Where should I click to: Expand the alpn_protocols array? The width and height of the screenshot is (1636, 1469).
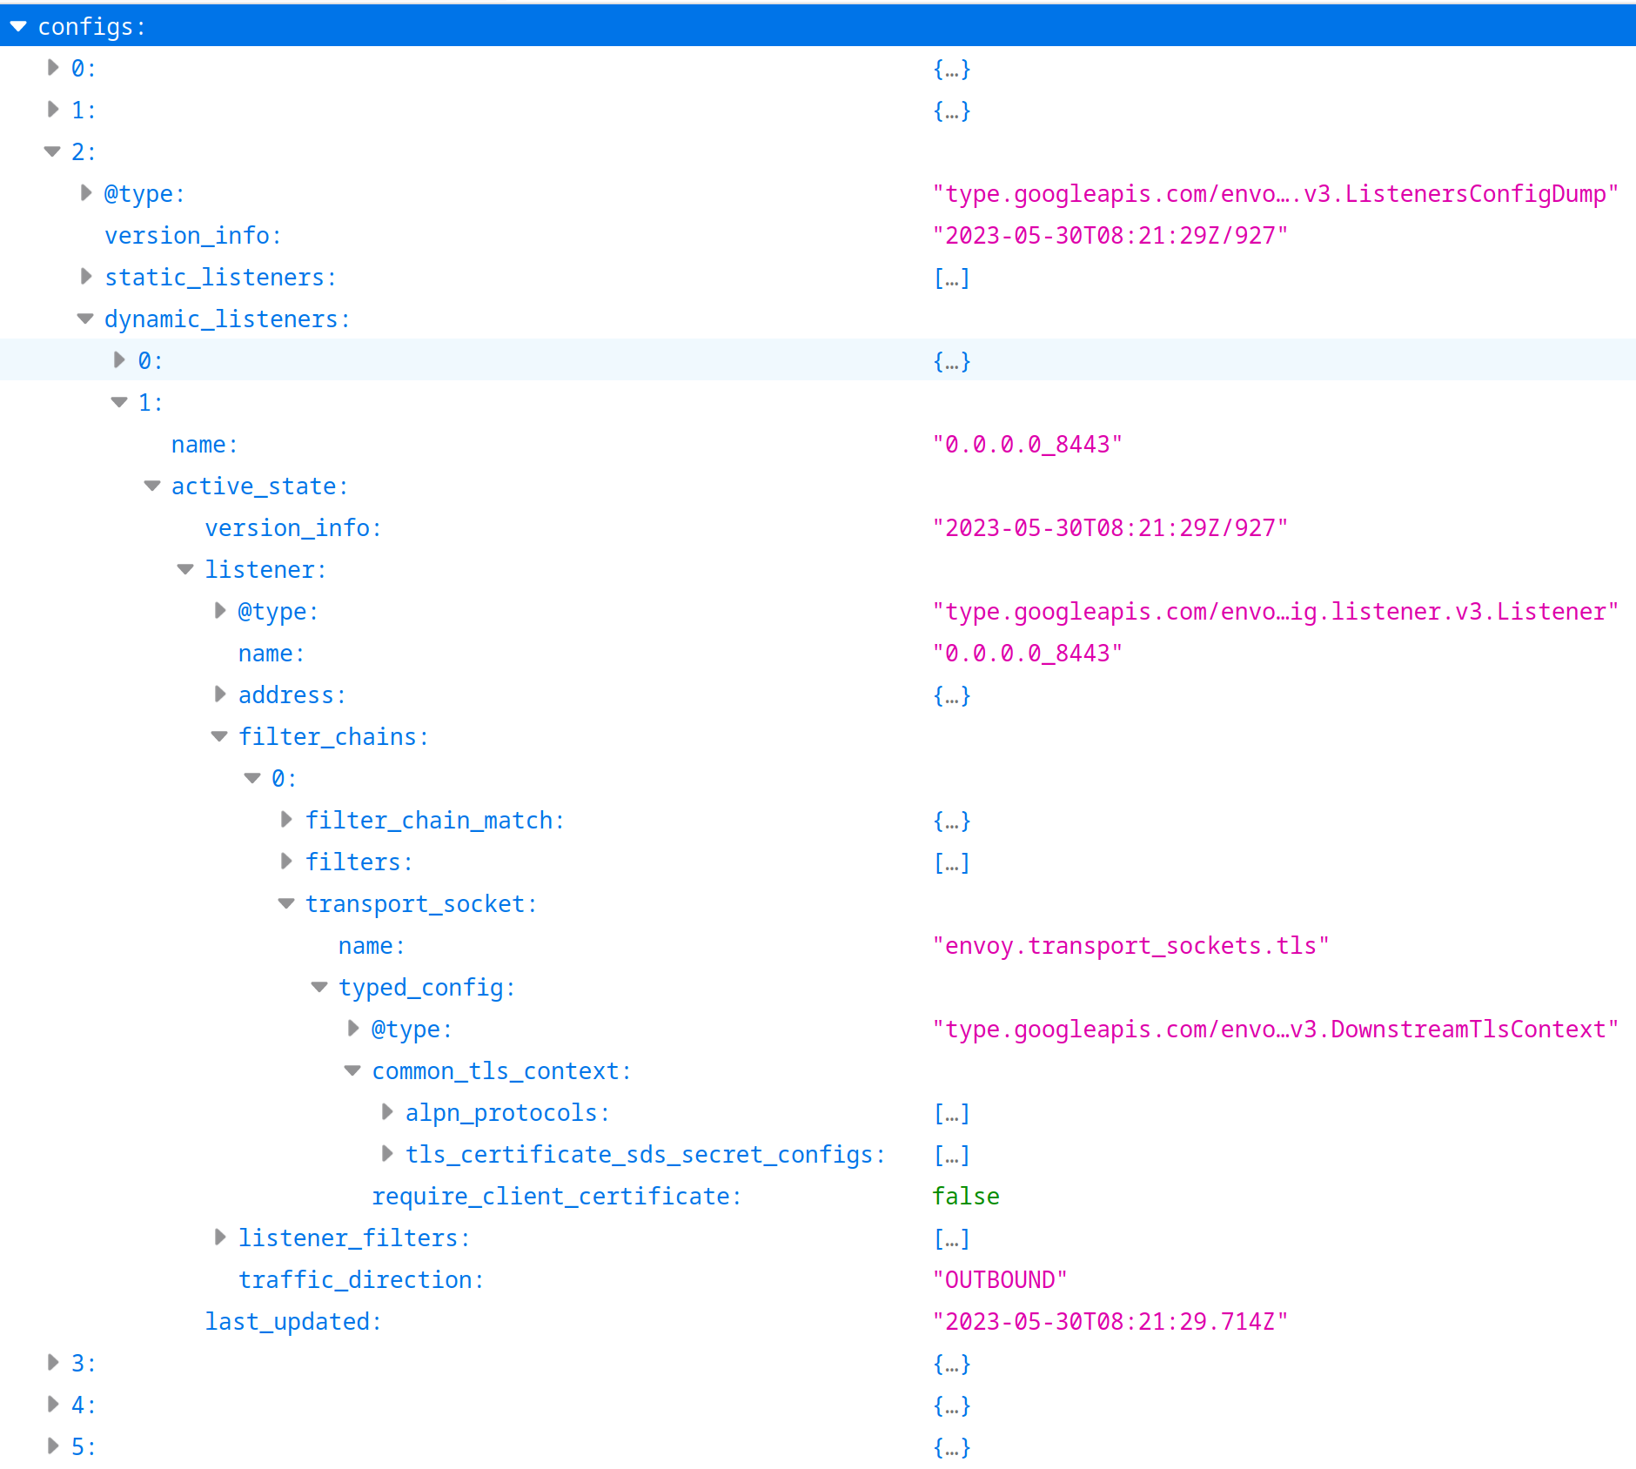point(386,1111)
